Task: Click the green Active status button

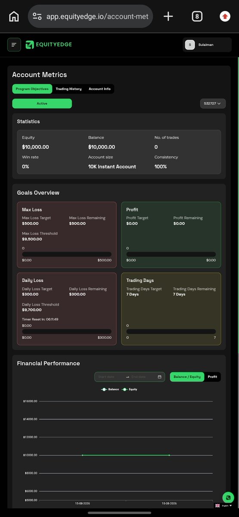Action: (x=42, y=103)
